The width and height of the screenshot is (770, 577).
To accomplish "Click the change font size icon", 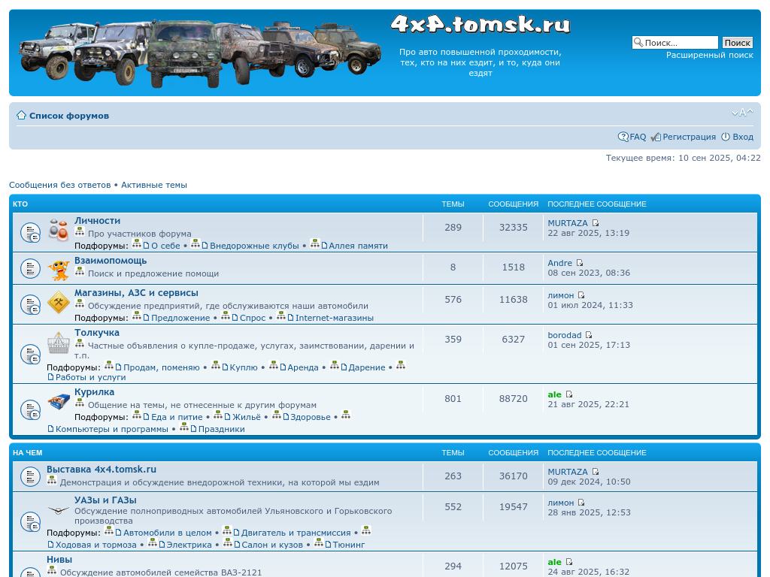I will [741, 113].
